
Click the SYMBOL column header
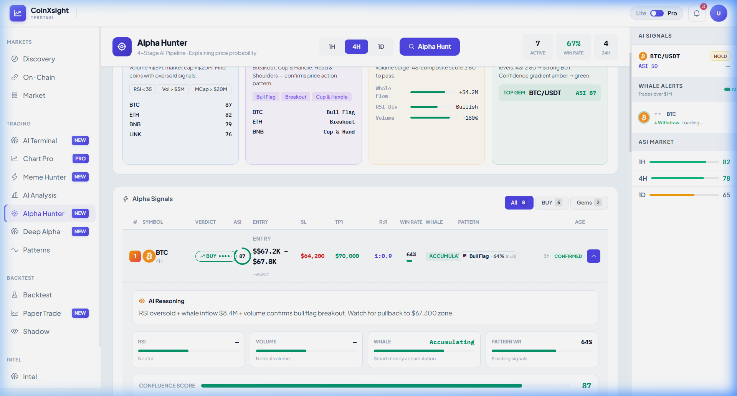coord(153,222)
